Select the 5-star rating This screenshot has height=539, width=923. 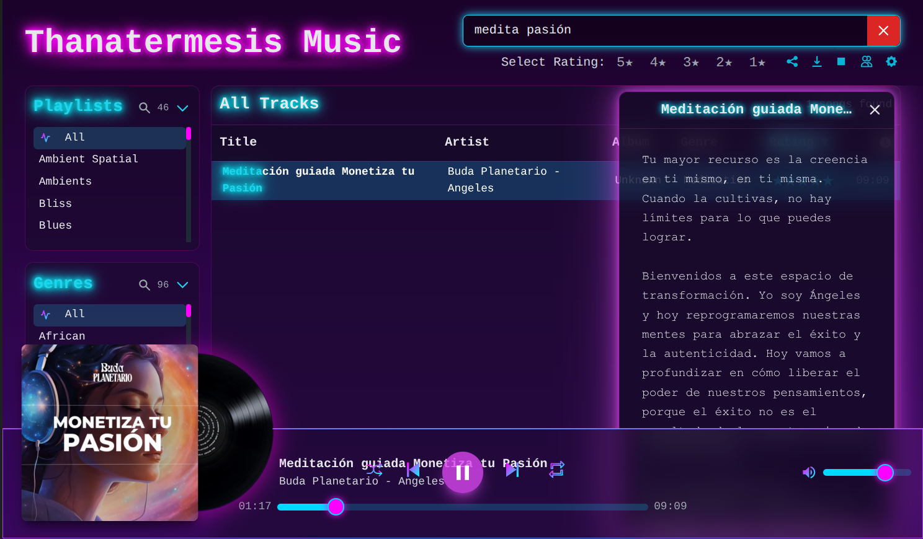click(x=625, y=62)
